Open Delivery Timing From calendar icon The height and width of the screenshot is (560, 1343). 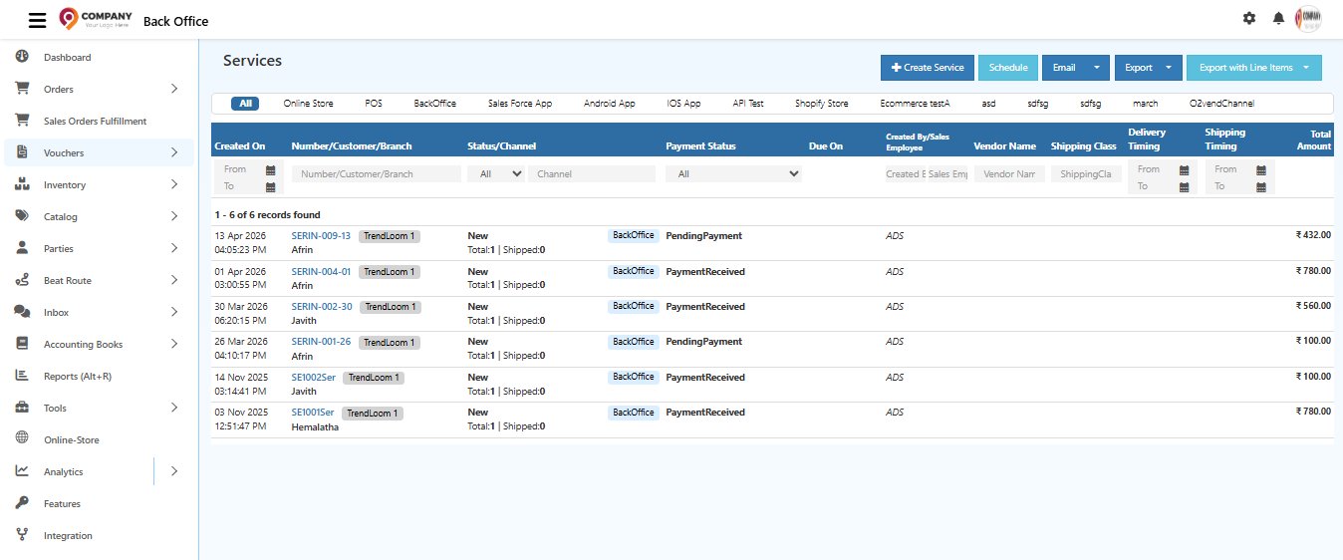[x=1184, y=170]
